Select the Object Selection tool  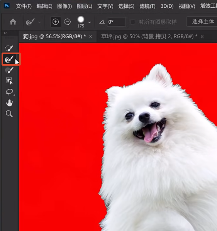pyautogui.click(x=9, y=81)
